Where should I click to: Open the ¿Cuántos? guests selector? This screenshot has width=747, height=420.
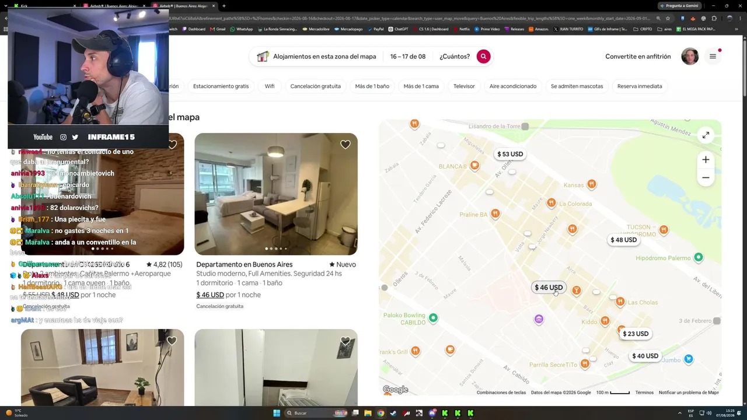455,57
